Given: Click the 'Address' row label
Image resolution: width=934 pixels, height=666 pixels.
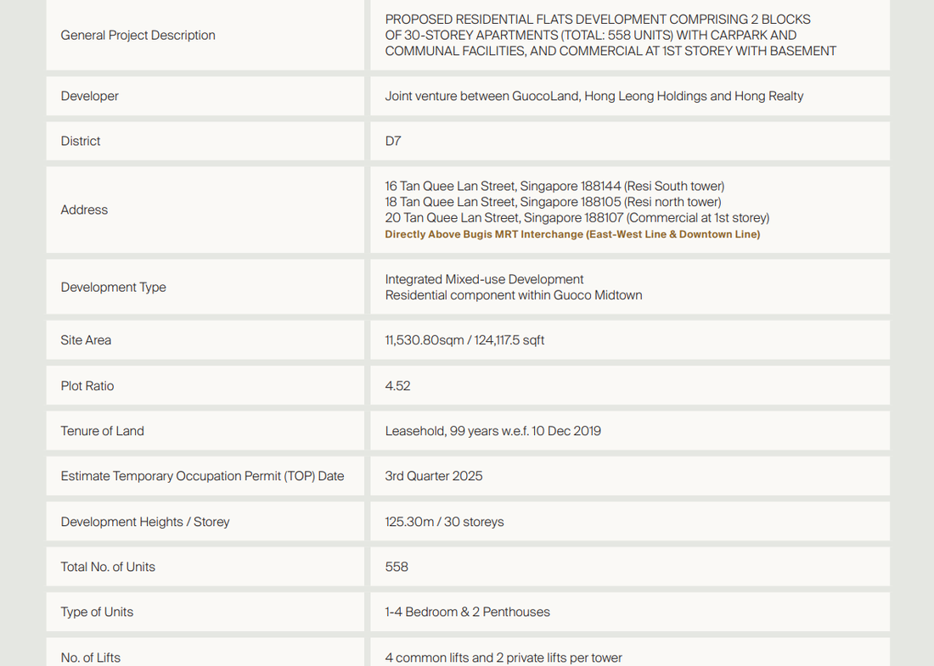Looking at the screenshot, I should click(84, 210).
